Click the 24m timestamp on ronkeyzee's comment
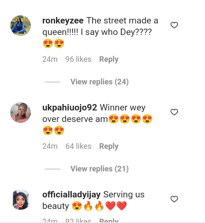Screen dimensions: 205x223 [50, 59]
